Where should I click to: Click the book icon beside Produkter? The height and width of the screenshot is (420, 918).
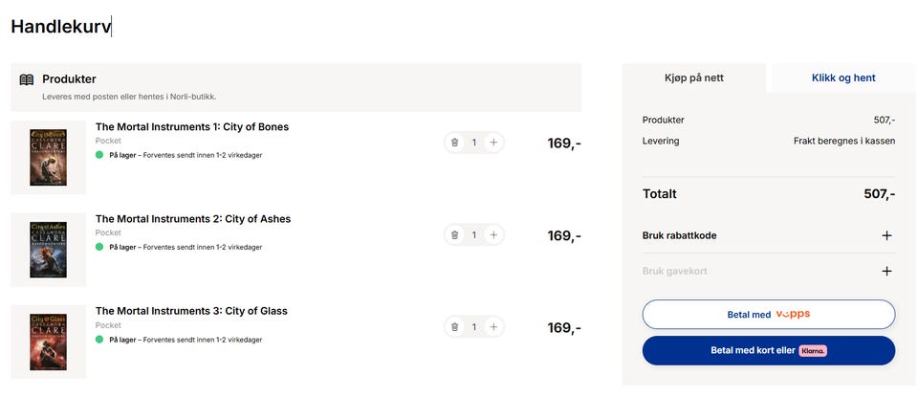click(x=27, y=79)
